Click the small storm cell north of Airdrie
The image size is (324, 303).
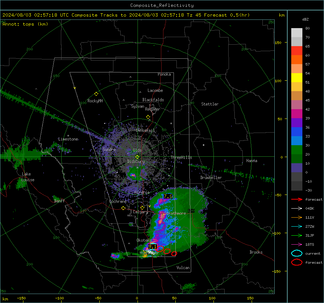[133, 175]
